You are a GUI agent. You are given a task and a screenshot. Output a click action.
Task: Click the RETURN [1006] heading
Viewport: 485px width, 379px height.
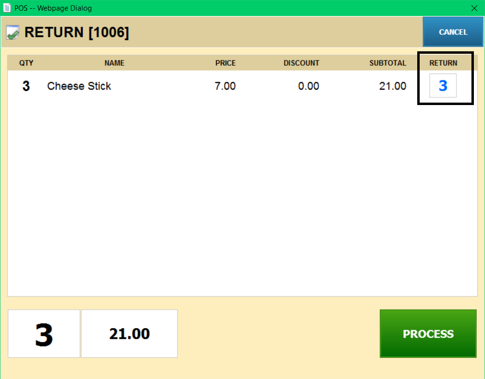point(76,32)
